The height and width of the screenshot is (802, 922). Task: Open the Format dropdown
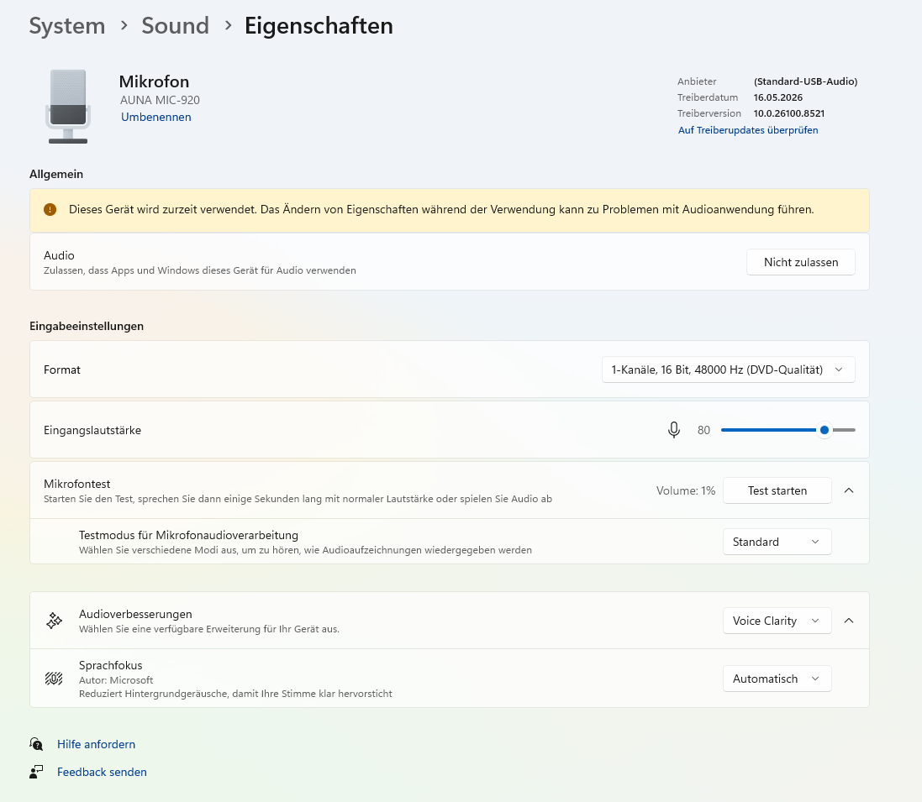(728, 370)
